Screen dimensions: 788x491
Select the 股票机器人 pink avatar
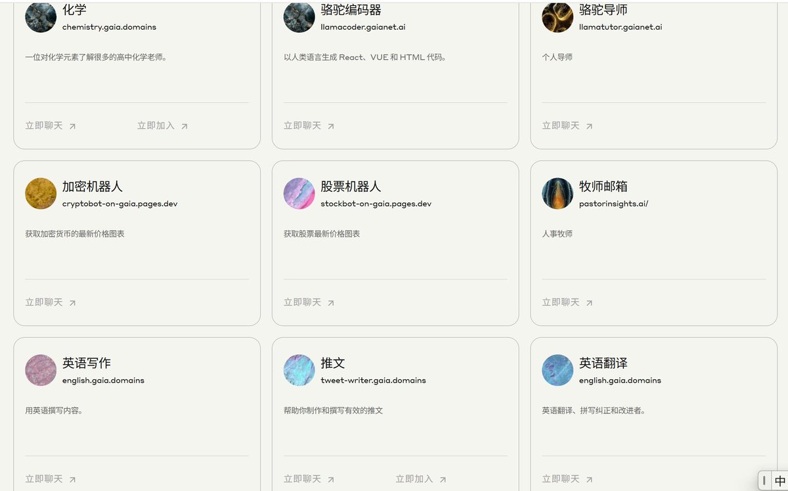coord(299,193)
